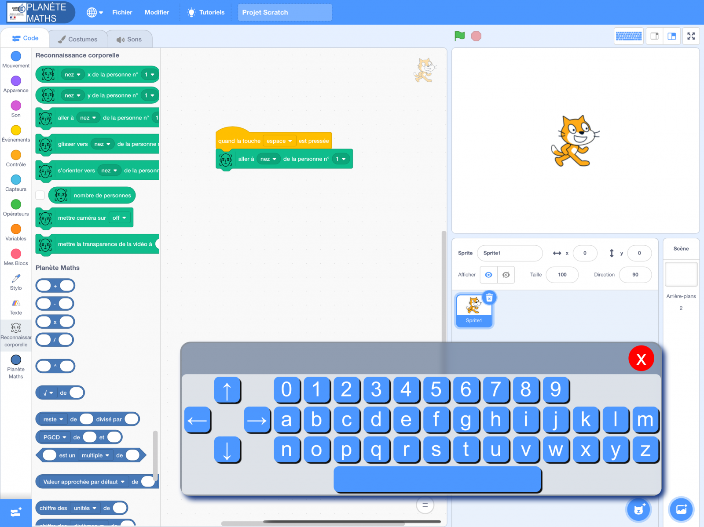
Task: Delete Sprite1 with the trash icon
Action: pos(489,298)
